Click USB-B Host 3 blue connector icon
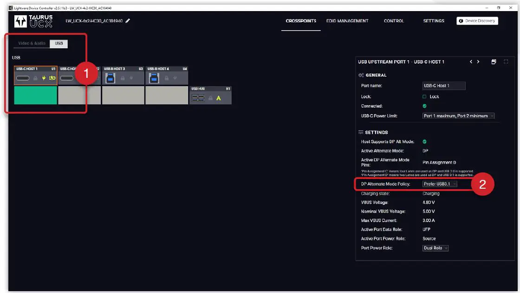Viewport: 520px width, 293px height. click(110, 78)
